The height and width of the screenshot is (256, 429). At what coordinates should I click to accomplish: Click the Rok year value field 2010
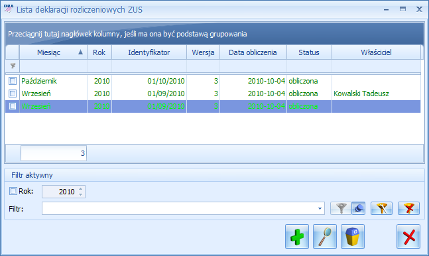pyautogui.click(x=60, y=192)
